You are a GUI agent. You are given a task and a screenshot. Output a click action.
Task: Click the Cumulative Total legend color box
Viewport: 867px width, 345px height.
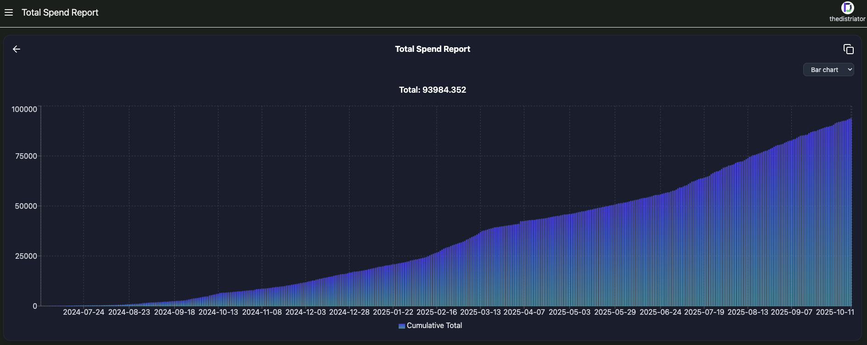pyautogui.click(x=401, y=326)
